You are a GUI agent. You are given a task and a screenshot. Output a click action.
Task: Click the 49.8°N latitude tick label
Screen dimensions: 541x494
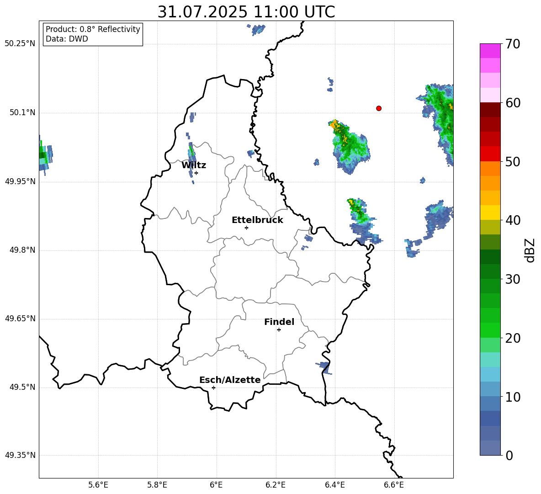[22, 250]
